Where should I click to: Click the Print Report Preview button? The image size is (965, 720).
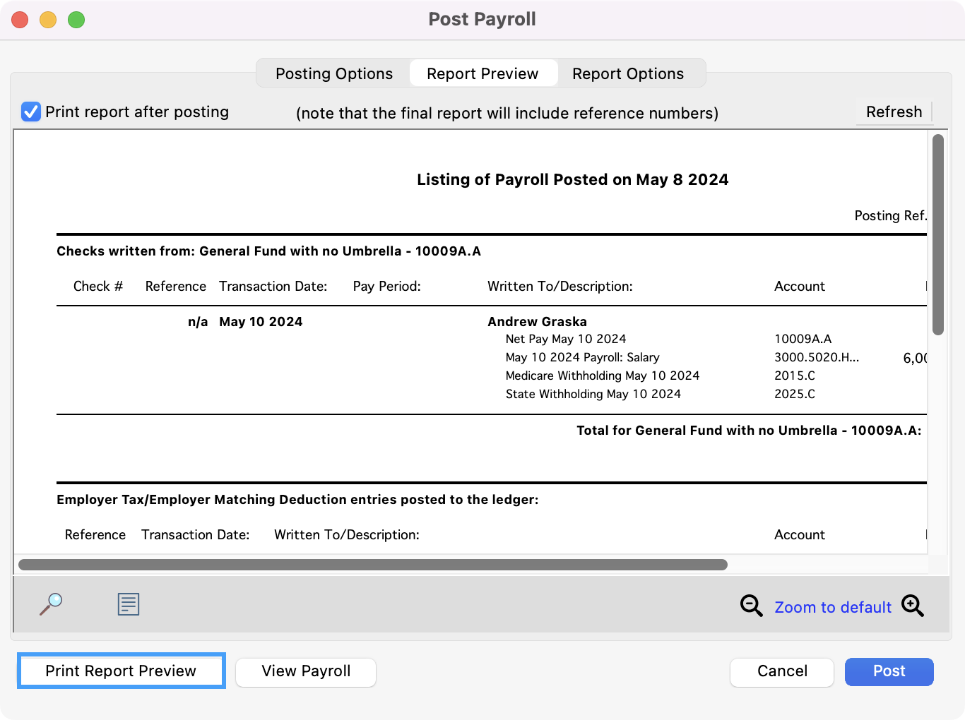click(121, 671)
